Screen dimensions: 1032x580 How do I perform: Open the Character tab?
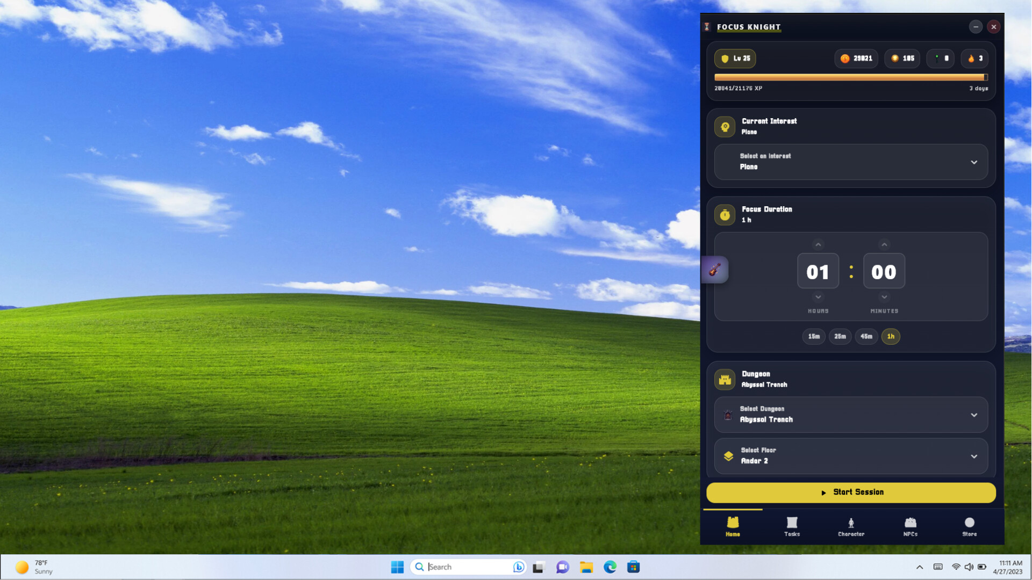coord(851,526)
